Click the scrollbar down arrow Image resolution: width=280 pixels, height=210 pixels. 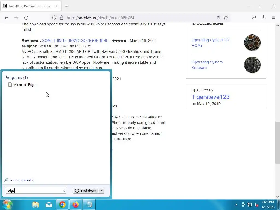click(x=278, y=197)
